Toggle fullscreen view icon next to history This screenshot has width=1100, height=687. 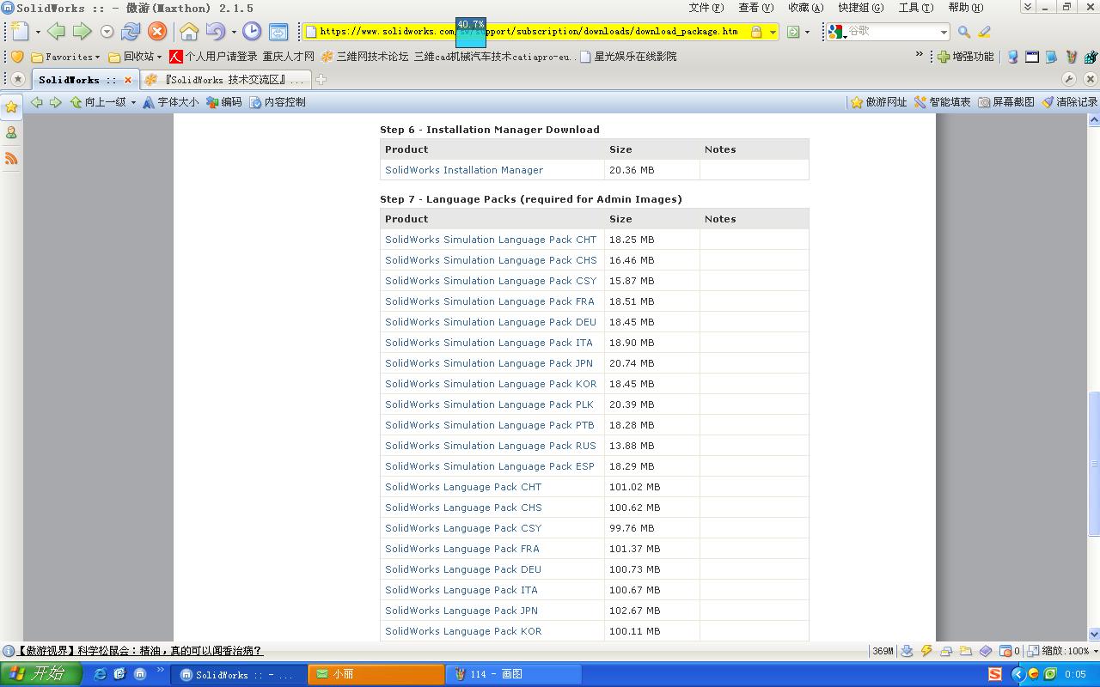[x=278, y=32]
